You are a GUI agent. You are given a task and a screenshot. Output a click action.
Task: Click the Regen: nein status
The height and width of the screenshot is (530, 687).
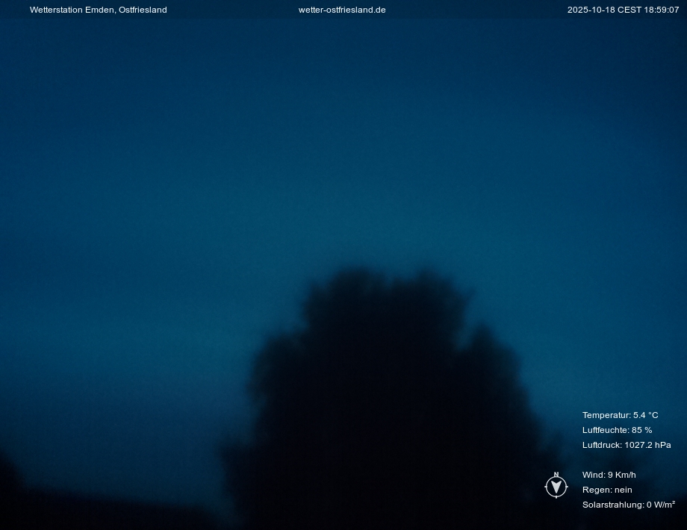(607, 490)
